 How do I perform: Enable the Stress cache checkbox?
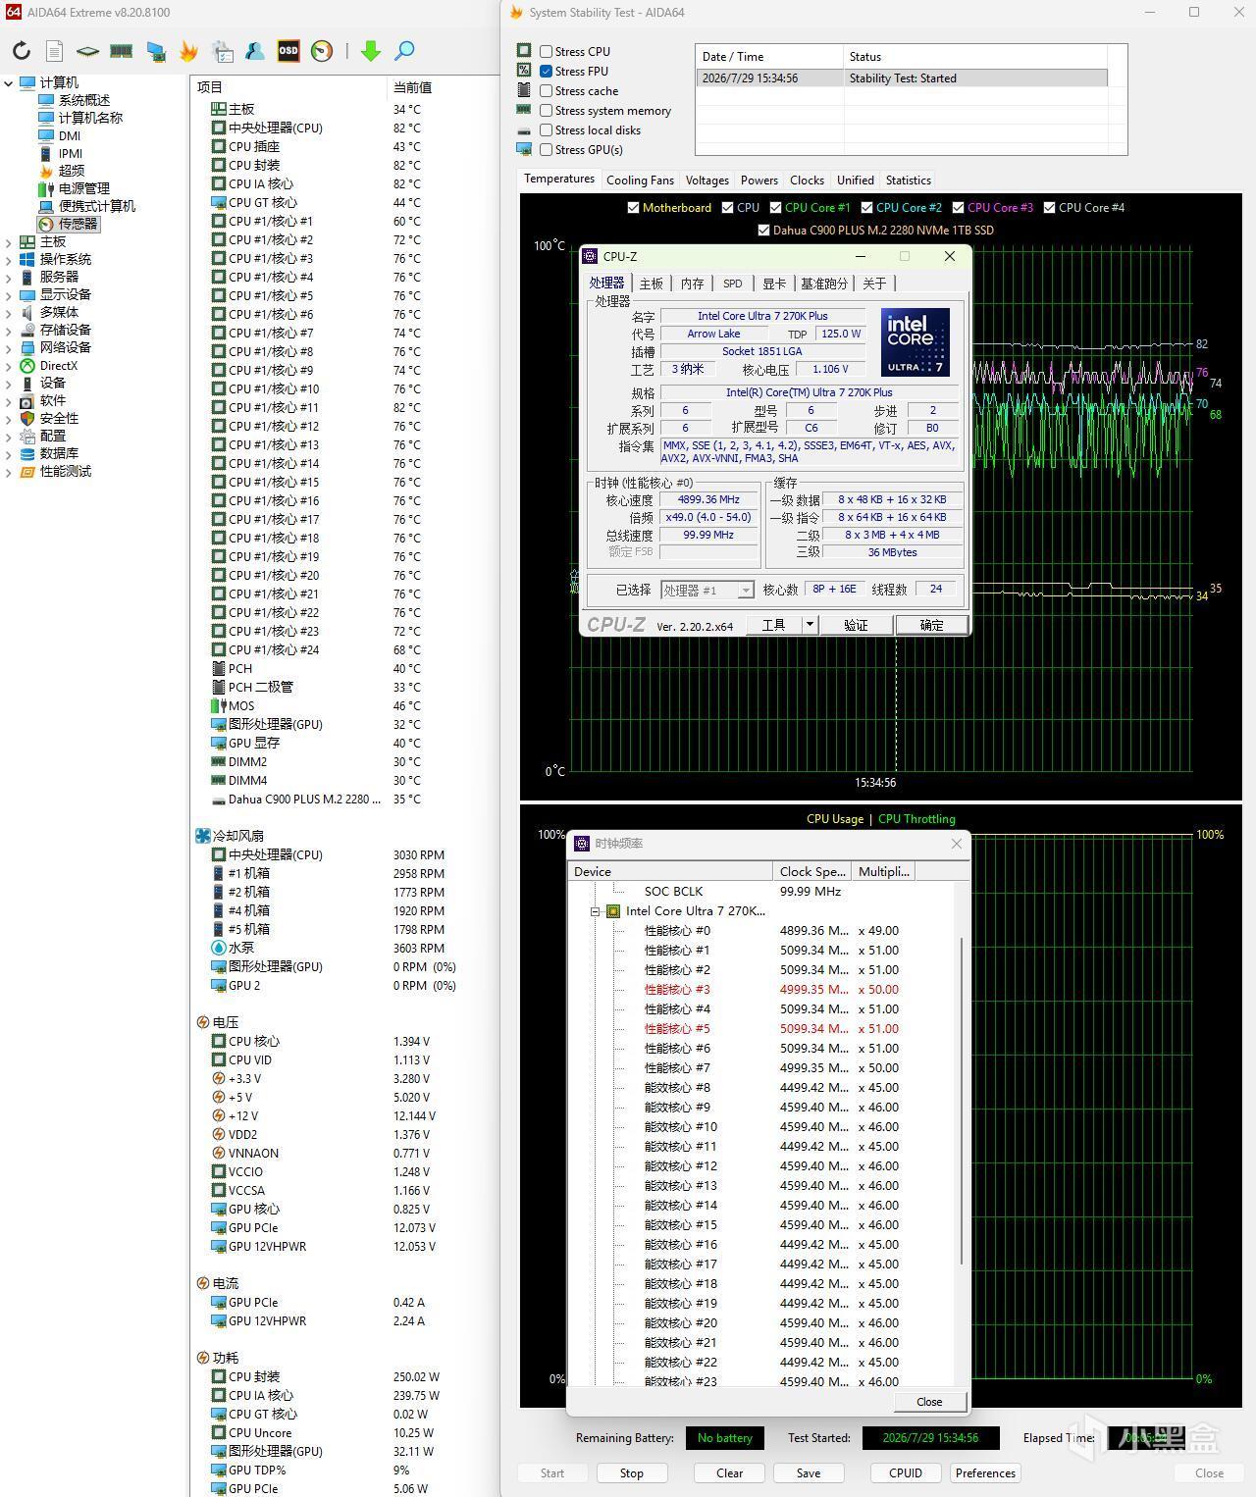point(547,91)
